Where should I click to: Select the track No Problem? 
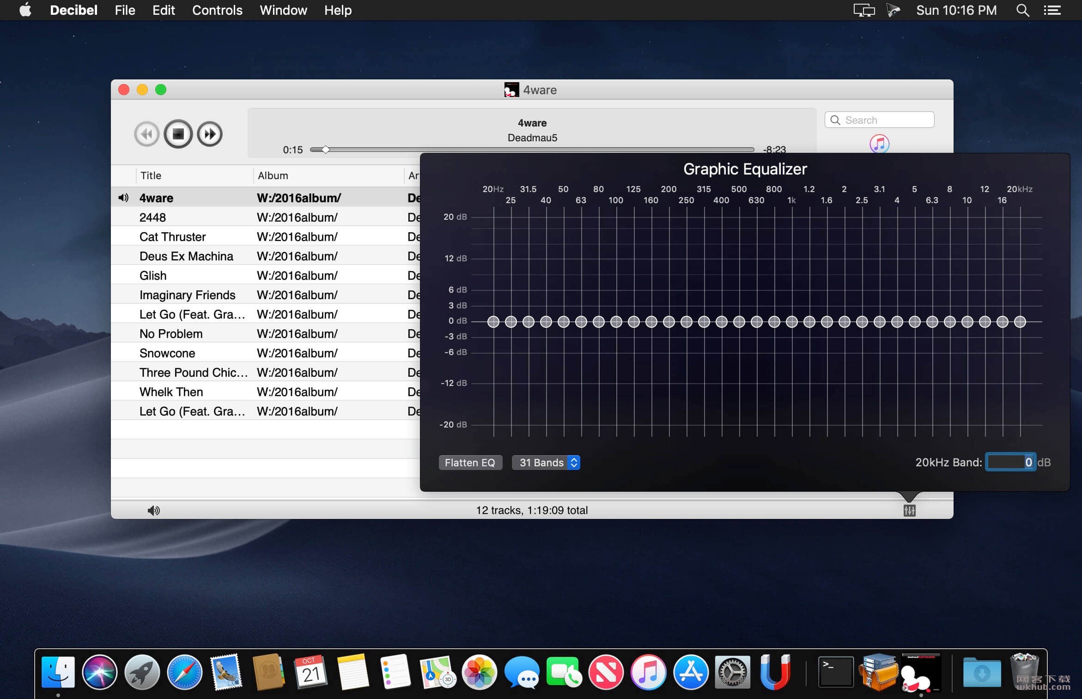click(x=265, y=333)
